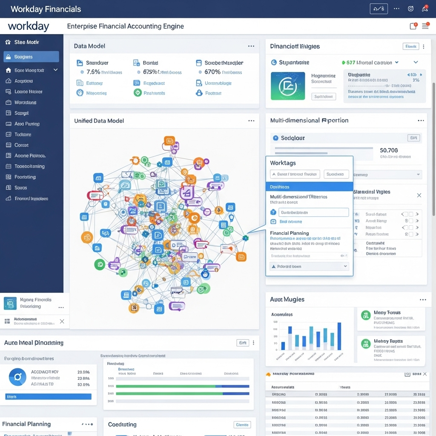The image size is (436, 436).
Task: Open Dinanciett panel vertical dots menu
Action: coord(424,47)
